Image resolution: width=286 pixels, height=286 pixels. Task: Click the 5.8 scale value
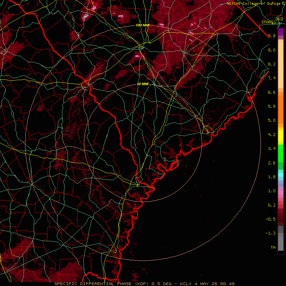pos(272,106)
